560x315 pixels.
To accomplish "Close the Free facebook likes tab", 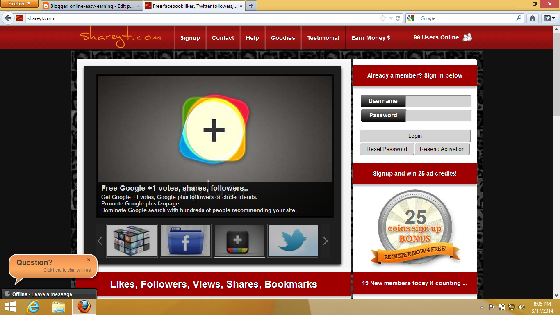I will (241, 6).
